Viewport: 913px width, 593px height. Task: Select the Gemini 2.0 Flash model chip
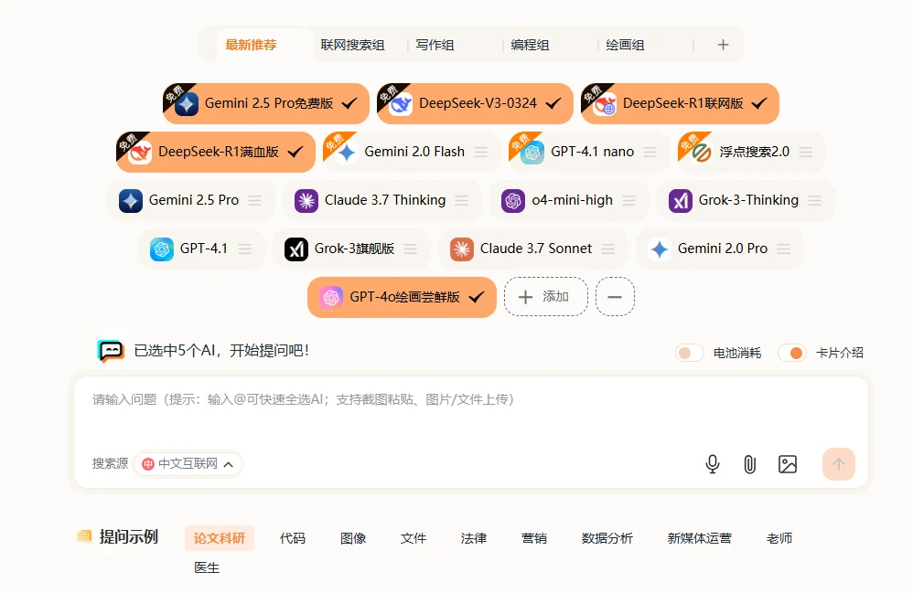[412, 152]
